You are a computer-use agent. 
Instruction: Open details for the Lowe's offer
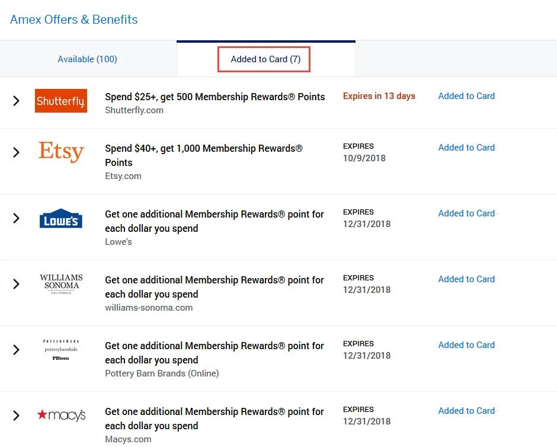[x=16, y=218]
